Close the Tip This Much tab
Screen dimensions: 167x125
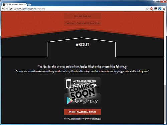point(25,5)
